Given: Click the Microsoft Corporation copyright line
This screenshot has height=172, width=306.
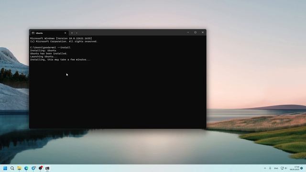Looking at the screenshot, I should [64, 42].
